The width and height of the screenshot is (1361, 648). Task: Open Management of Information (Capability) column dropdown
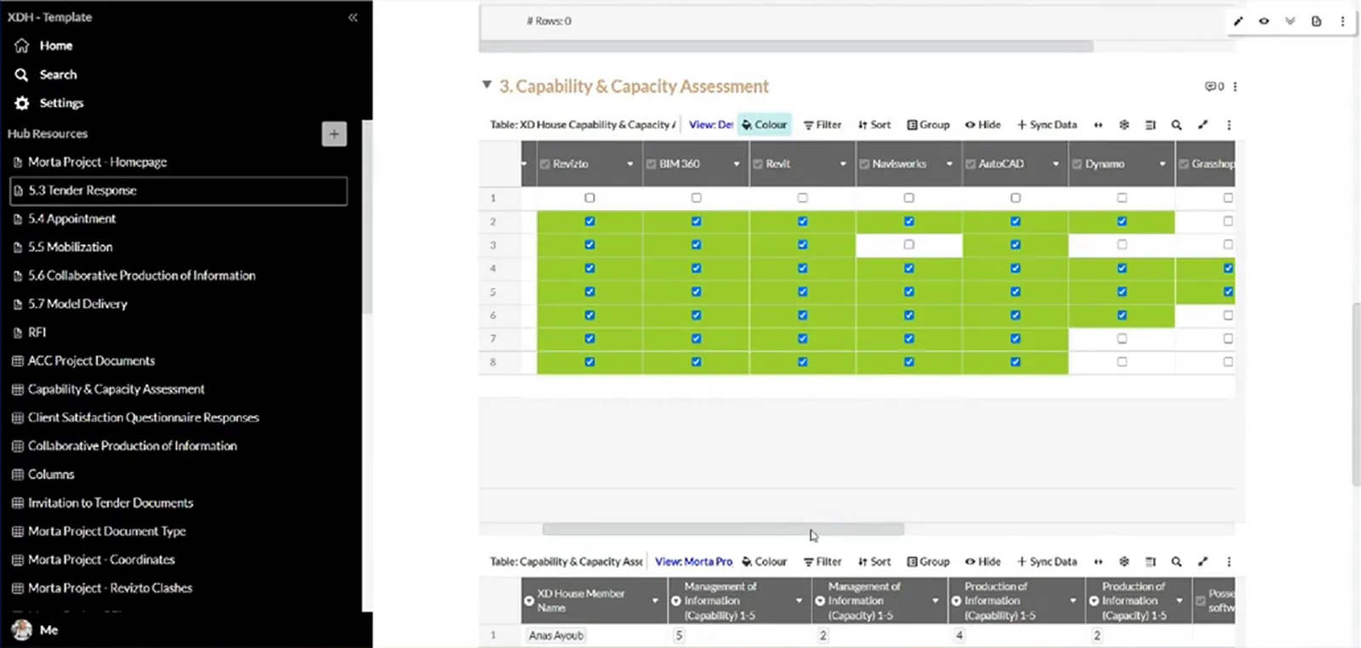799,601
